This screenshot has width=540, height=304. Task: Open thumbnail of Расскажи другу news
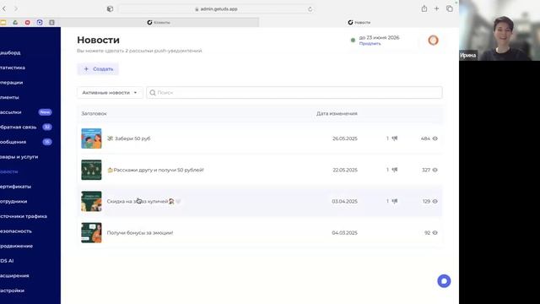[x=91, y=170]
